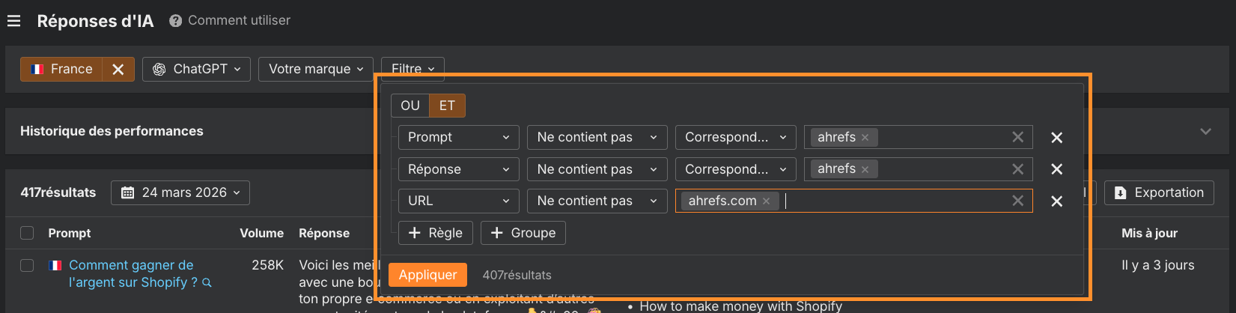Open the Réponse field dropdown

click(458, 169)
